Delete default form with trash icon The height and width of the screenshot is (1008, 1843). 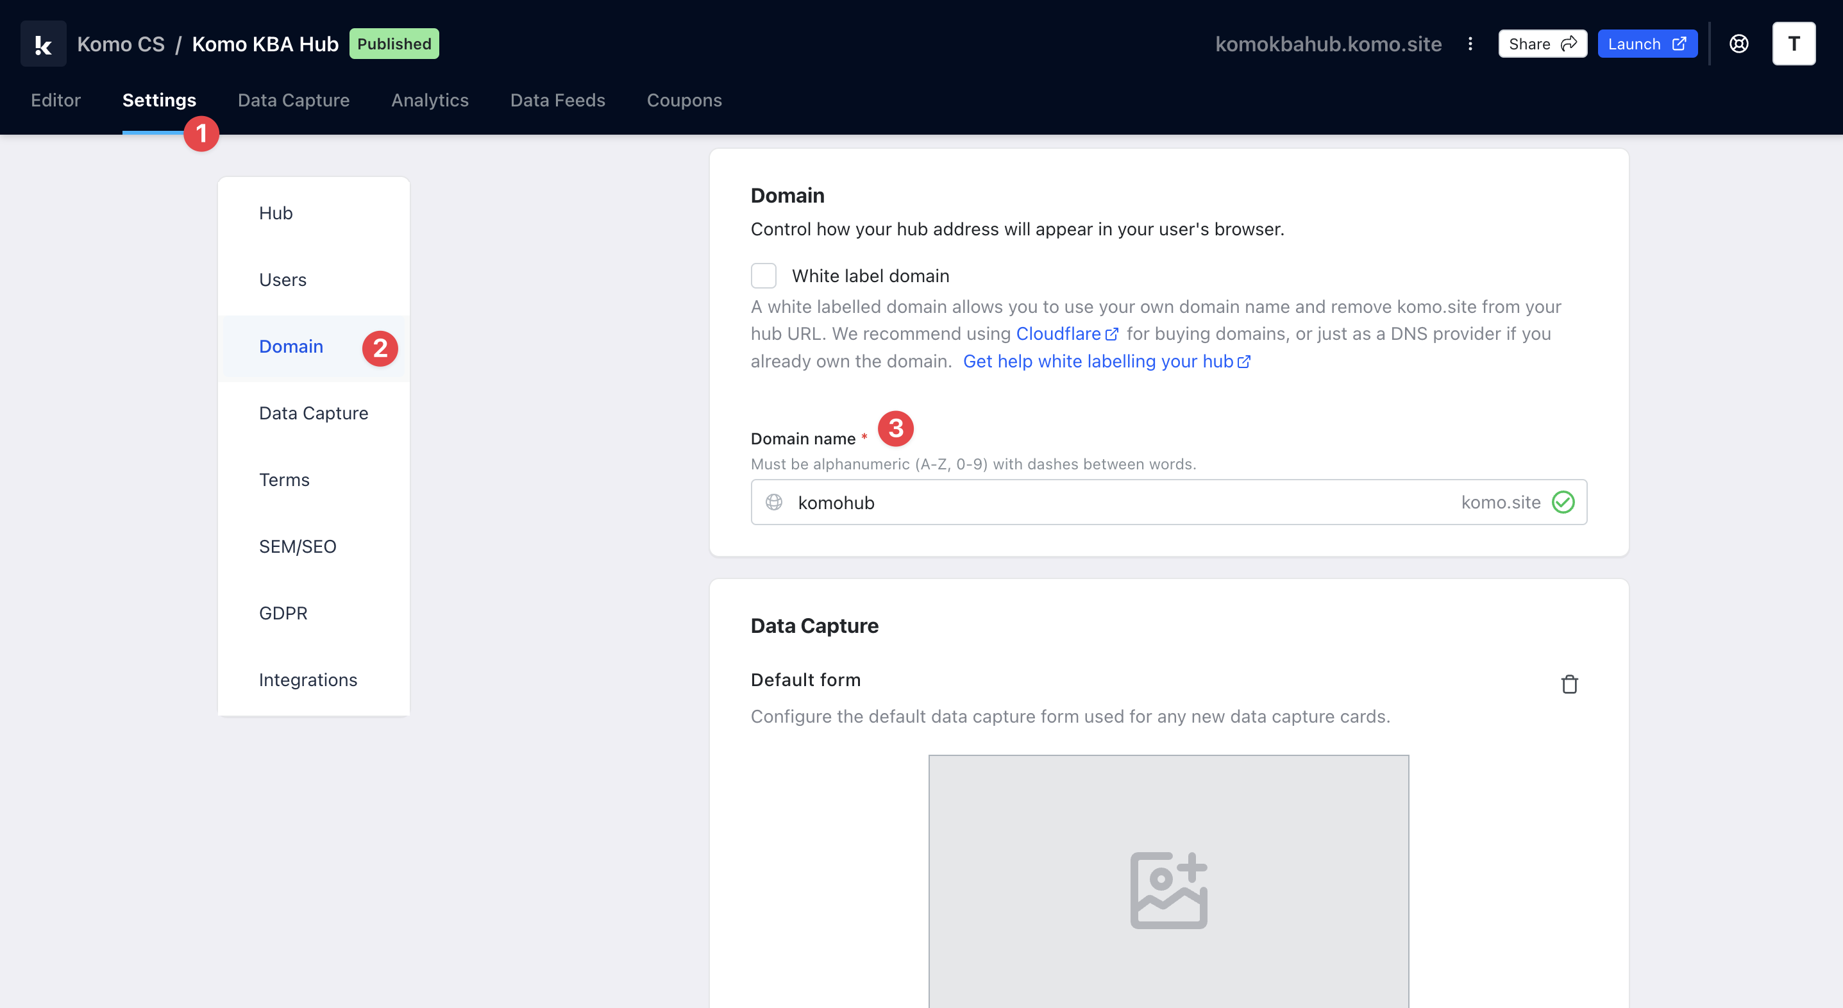1569,684
